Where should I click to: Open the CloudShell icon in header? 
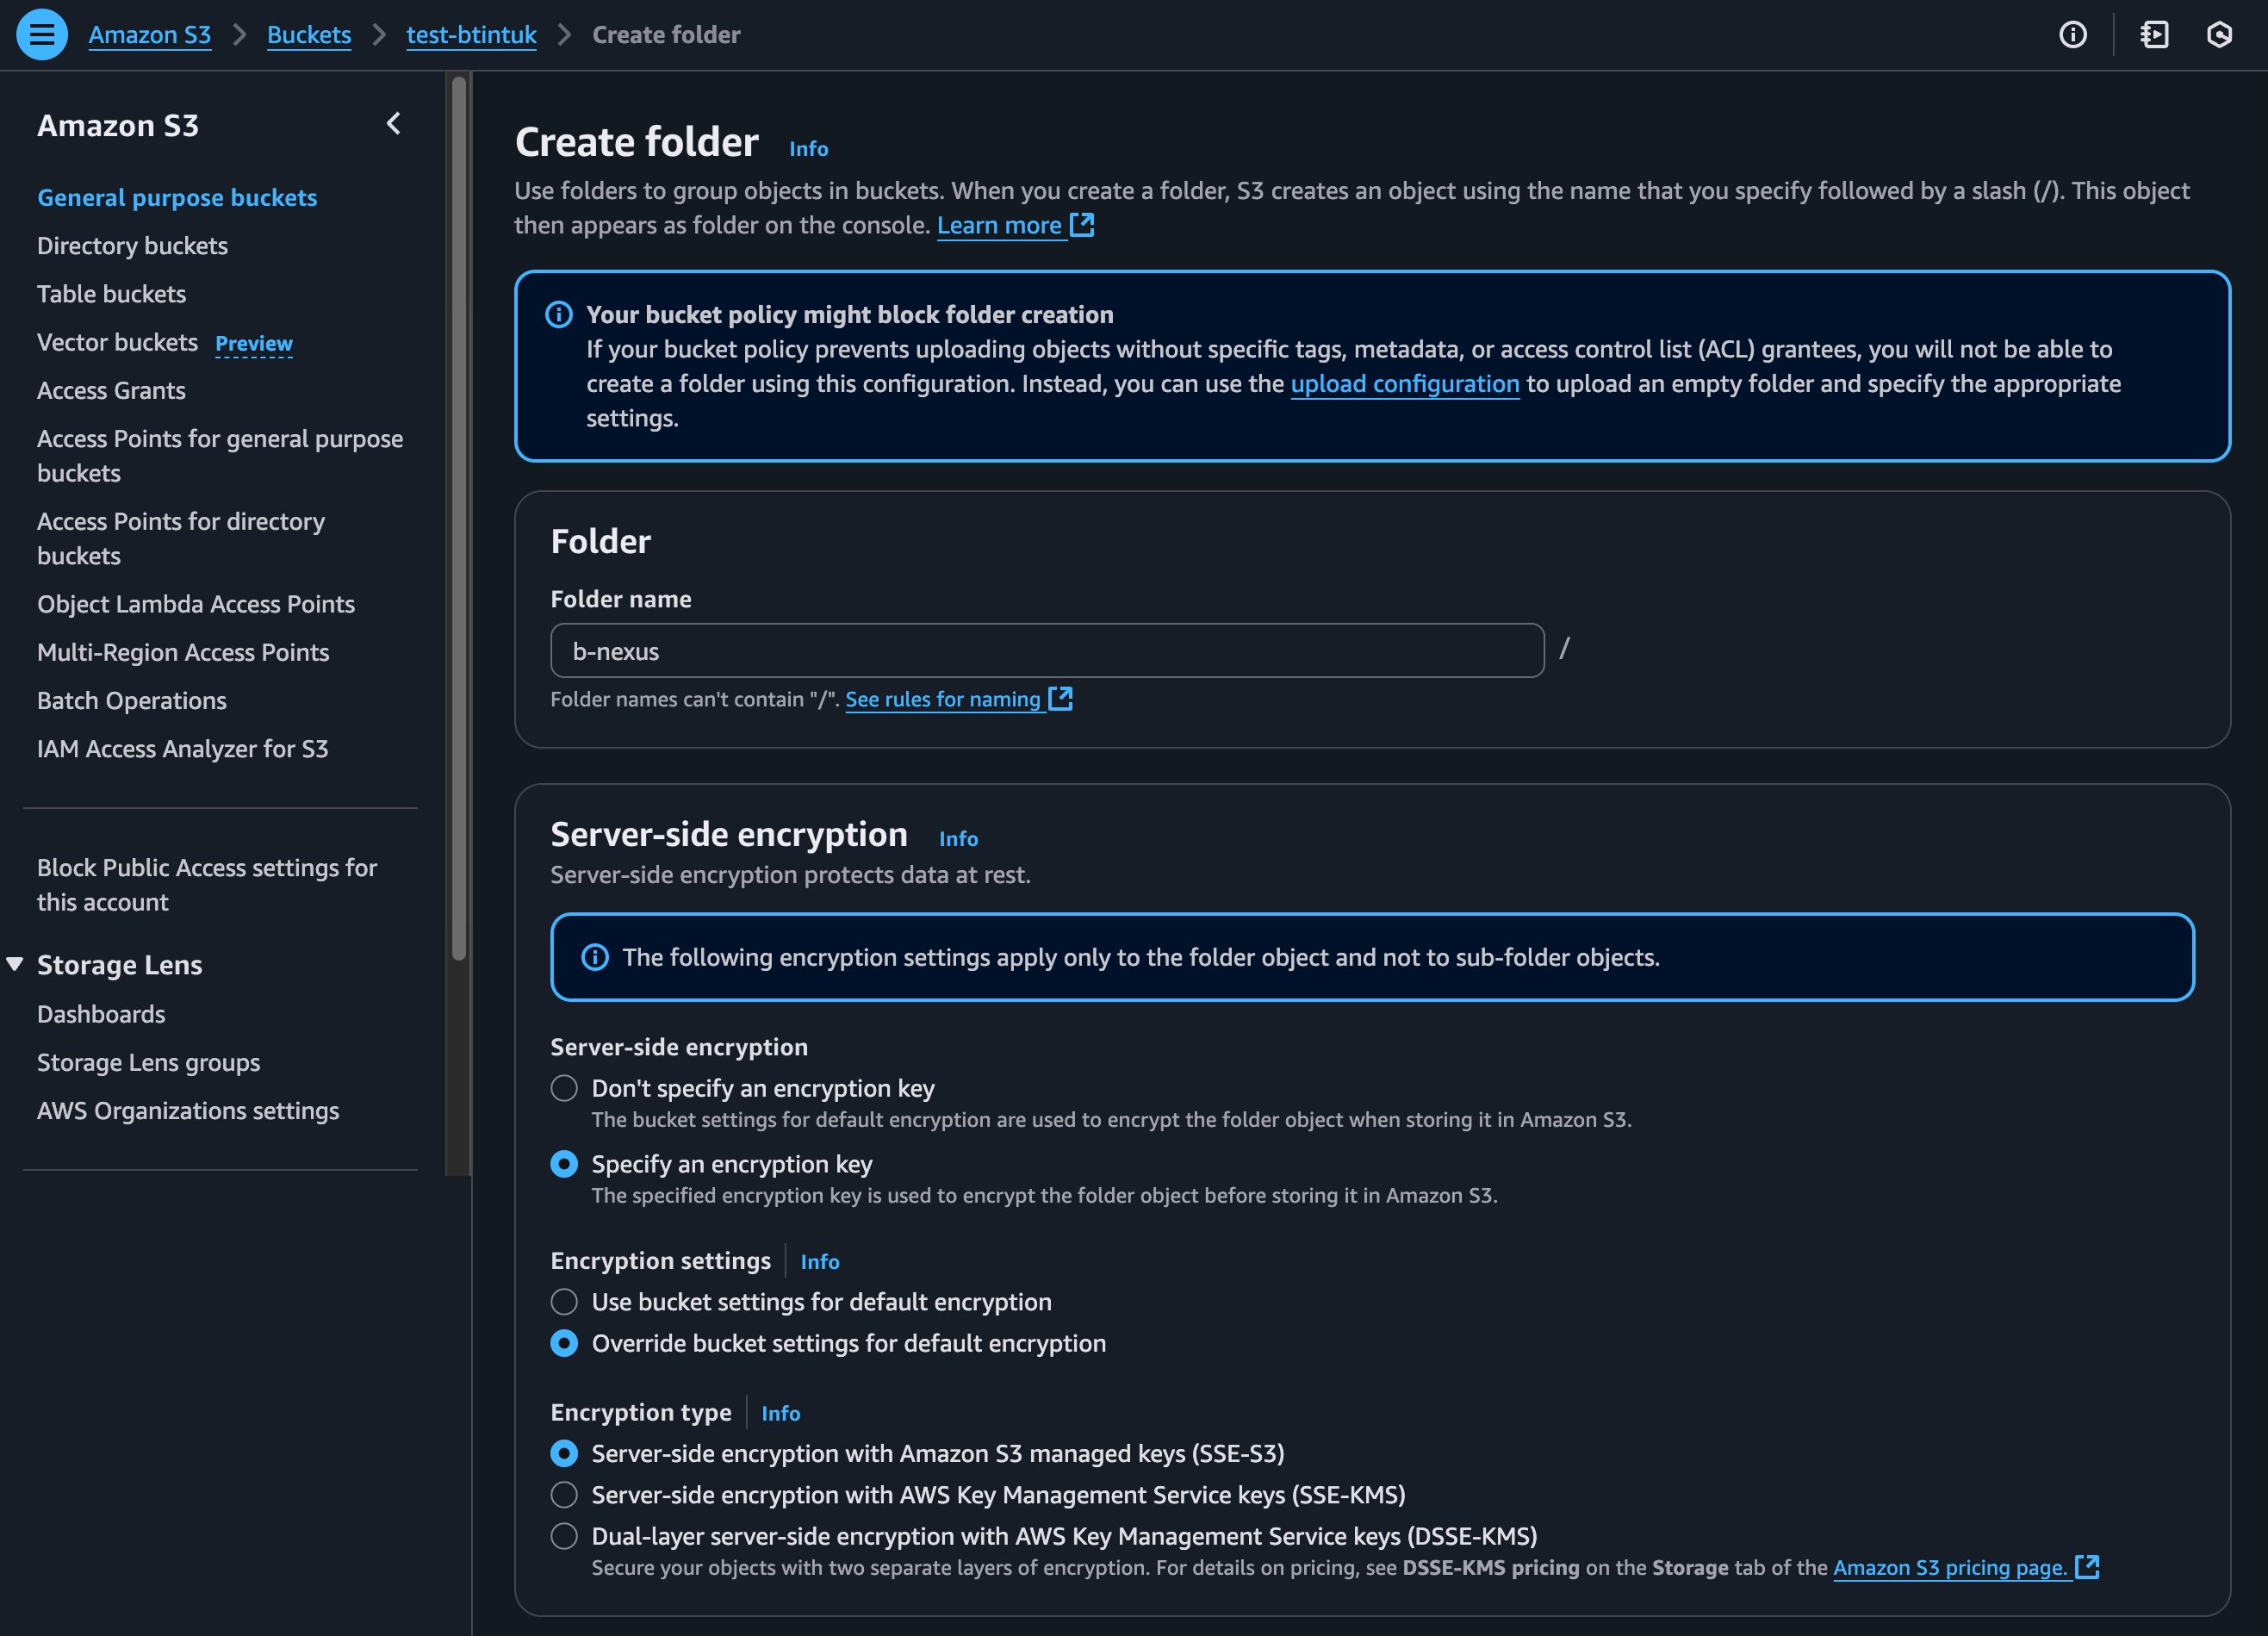point(2154,35)
